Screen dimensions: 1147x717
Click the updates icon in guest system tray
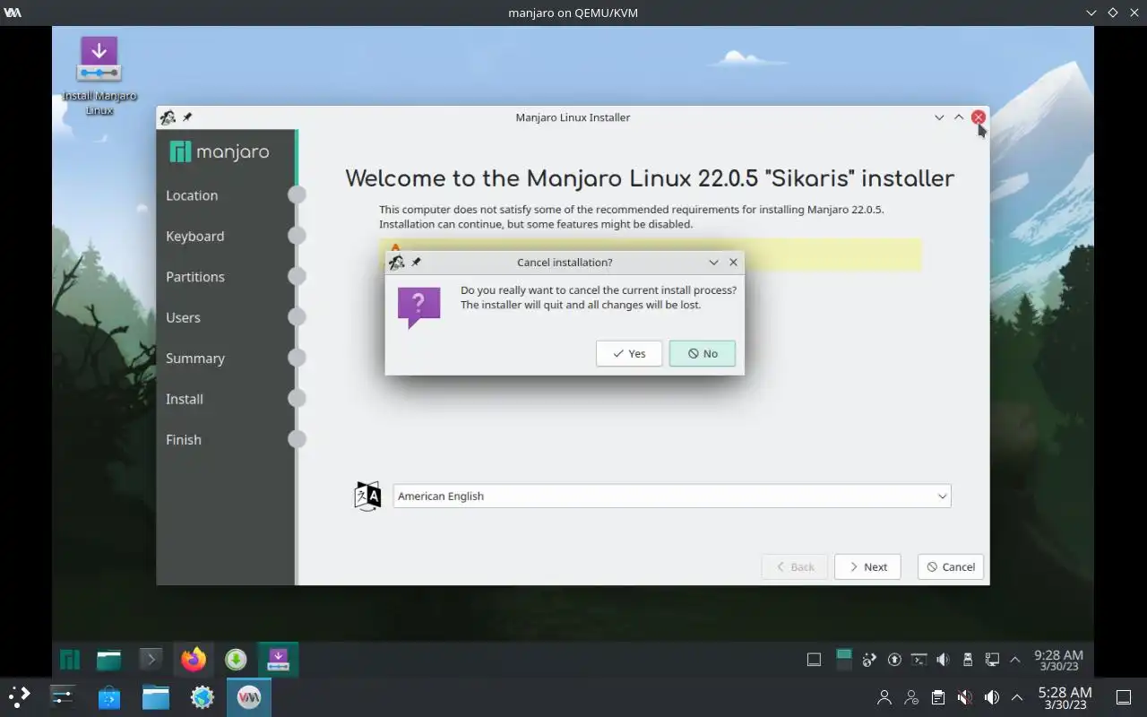click(894, 660)
